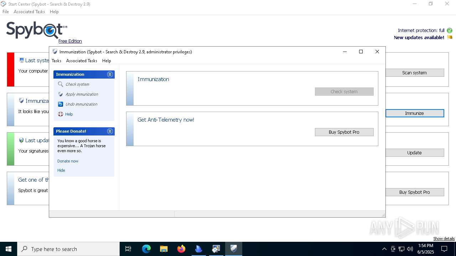456x256 pixels.
Task: Click Check system sidebar link text
Action: pyautogui.click(x=77, y=84)
